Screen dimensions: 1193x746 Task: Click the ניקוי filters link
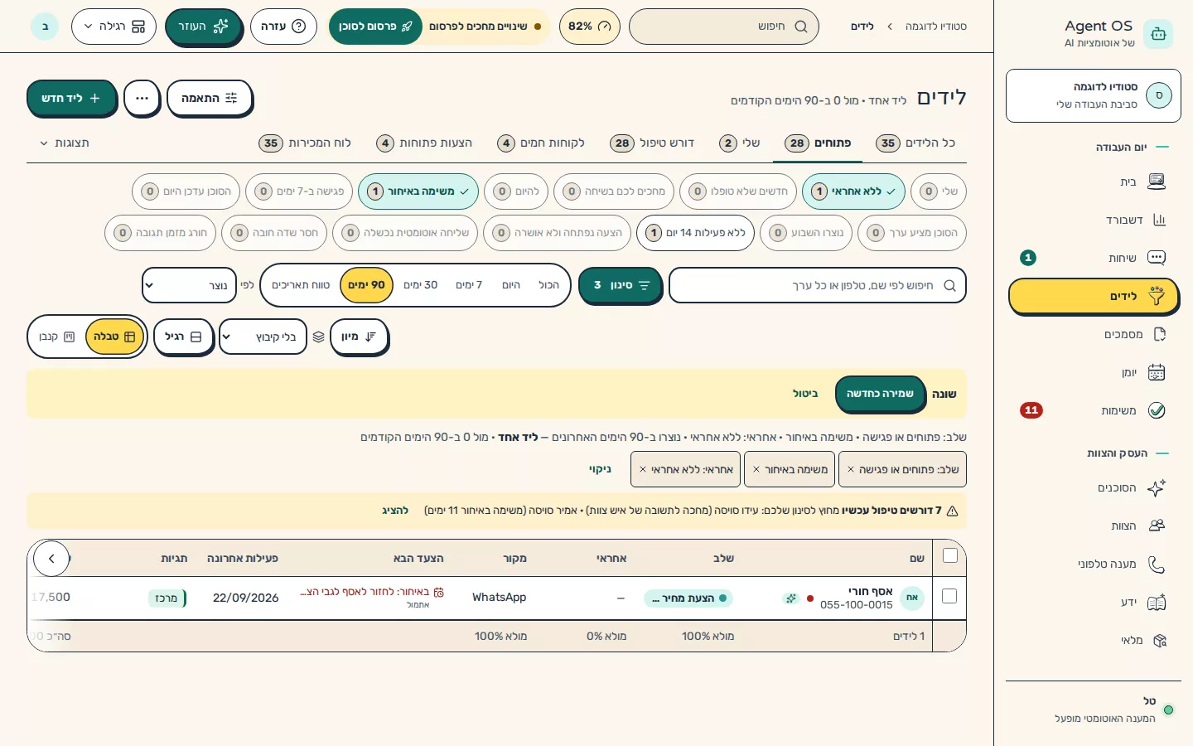tap(600, 469)
